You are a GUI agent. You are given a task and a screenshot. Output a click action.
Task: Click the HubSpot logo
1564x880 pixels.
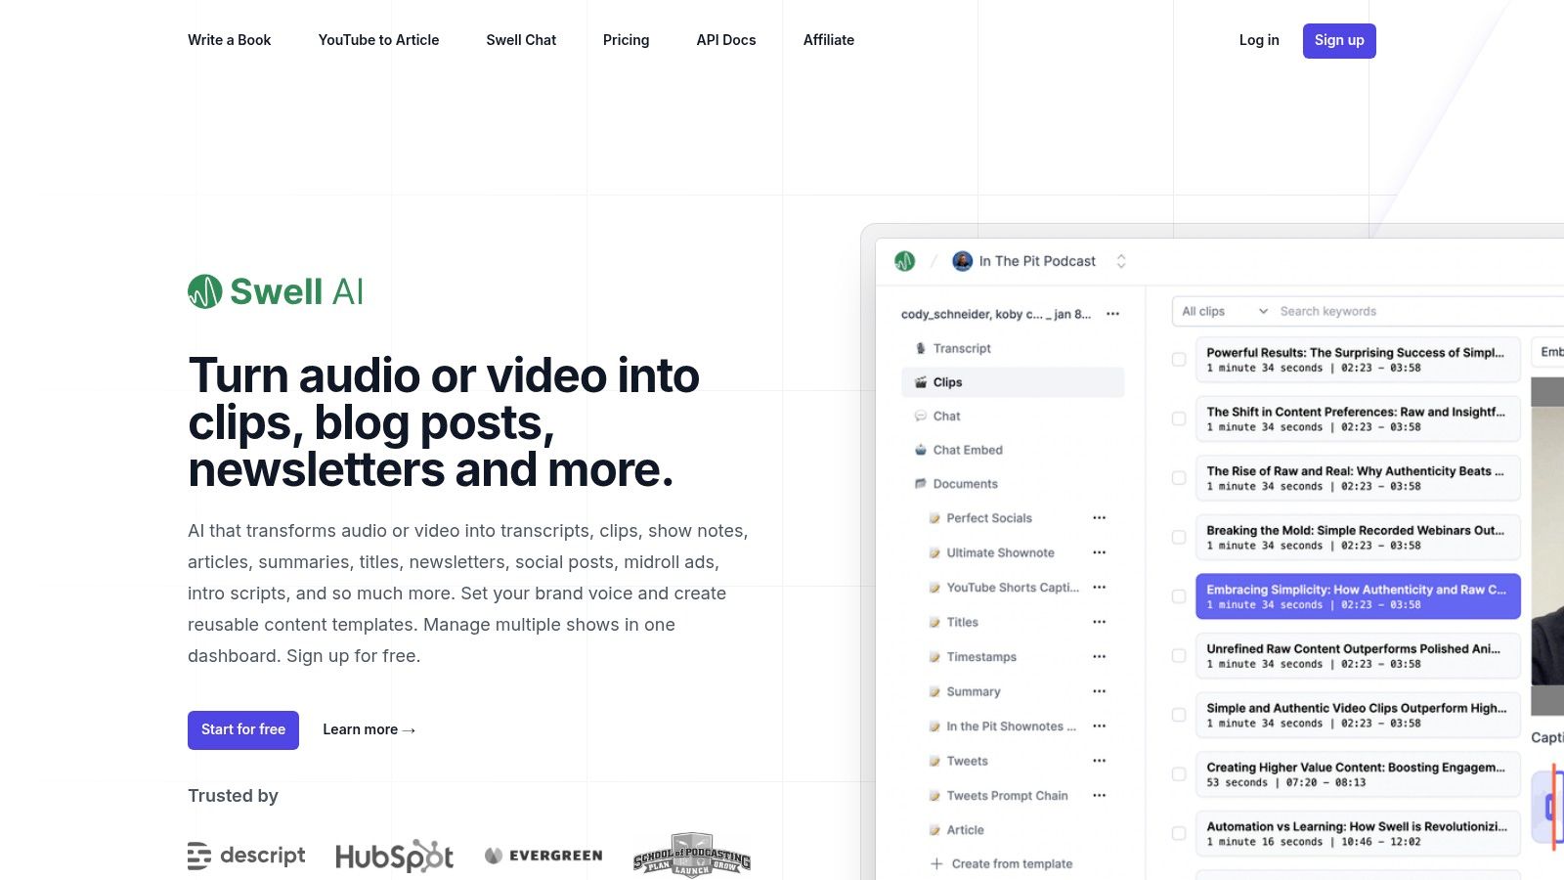pyautogui.click(x=395, y=856)
